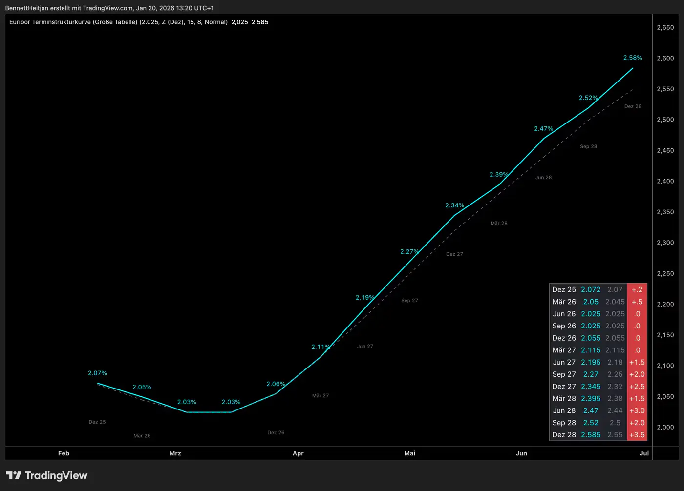Select the 2.11% curve data label

click(x=321, y=347)
